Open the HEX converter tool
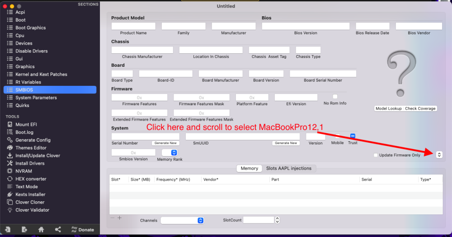 (x=31, y=179)
